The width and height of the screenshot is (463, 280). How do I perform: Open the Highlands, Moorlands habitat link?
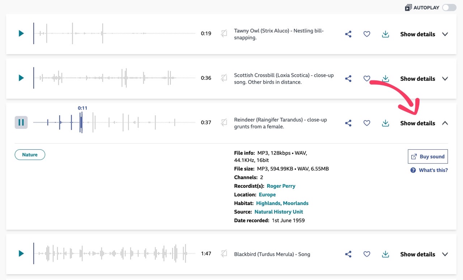point(282,203)
